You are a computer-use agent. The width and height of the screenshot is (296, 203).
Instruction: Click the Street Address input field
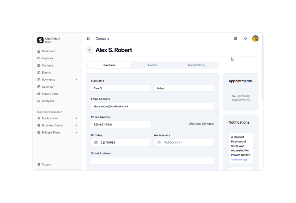pyautogui.click(x=152, y=161)
